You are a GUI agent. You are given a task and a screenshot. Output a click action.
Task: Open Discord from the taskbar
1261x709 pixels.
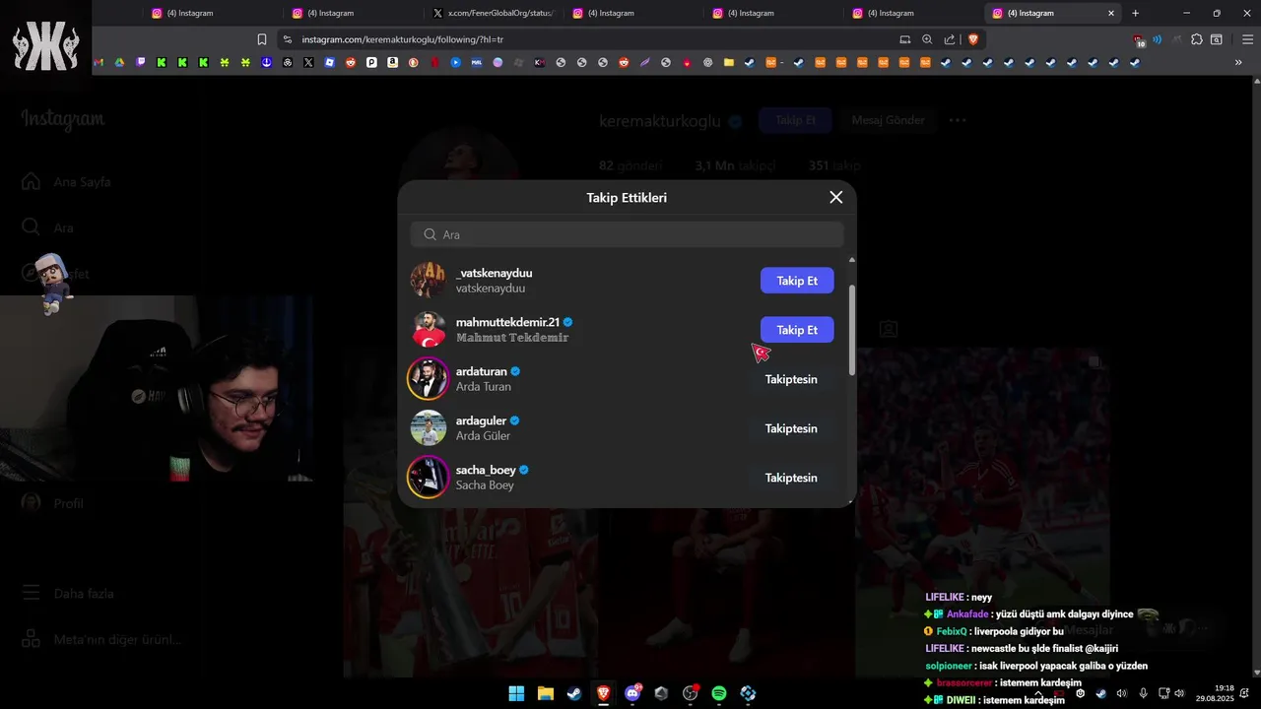coord(632,693)
